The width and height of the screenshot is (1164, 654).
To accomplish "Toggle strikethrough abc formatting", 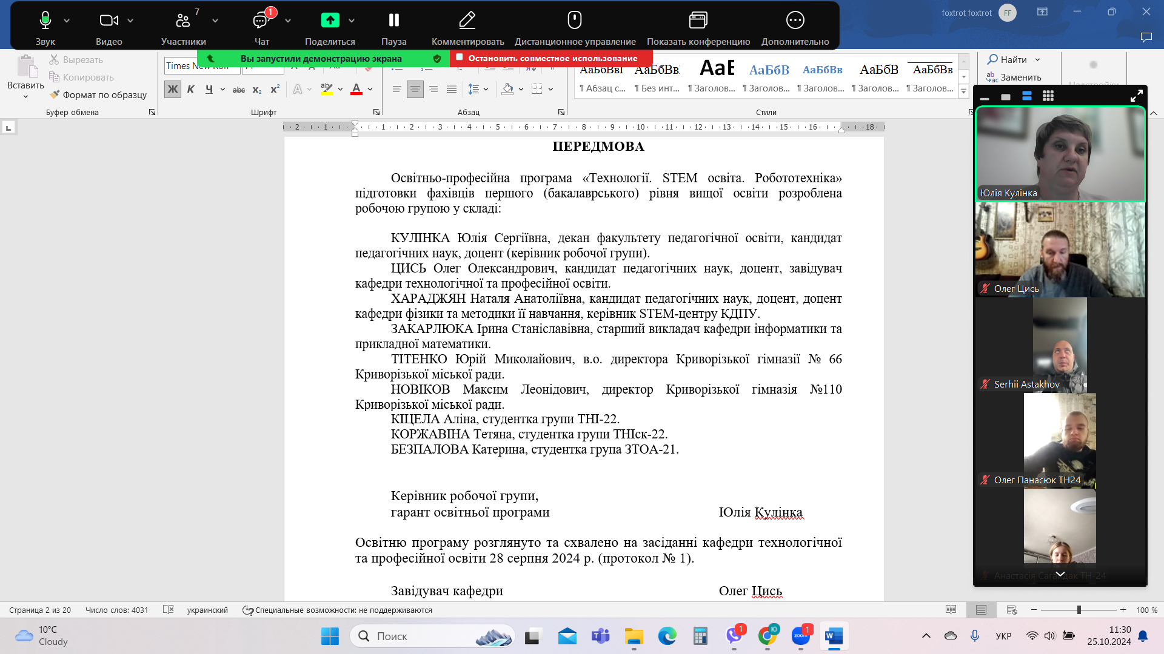I will coord(239,89).
